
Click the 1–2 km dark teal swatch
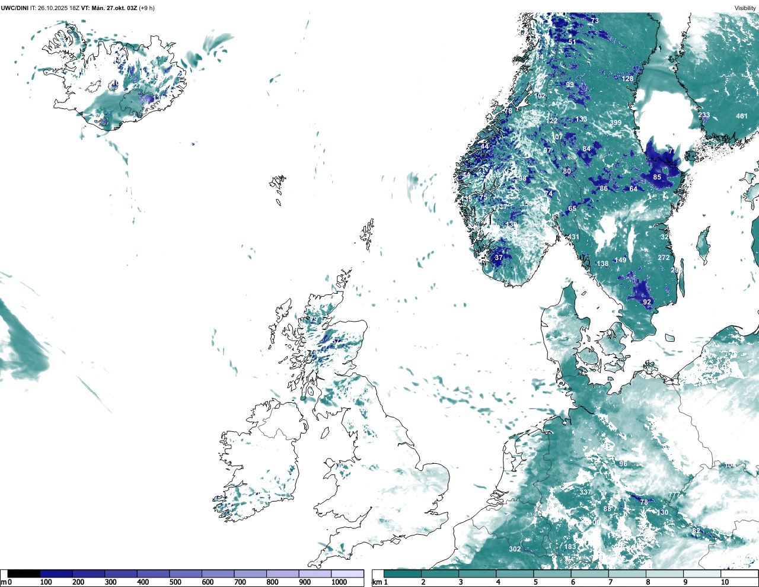point(403,573)
